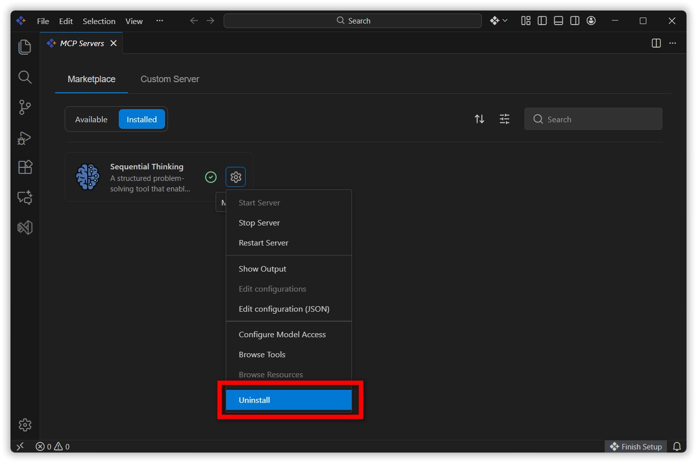This screenshot has width=697, height=463.
Task: Open the editor More Actions ellipsis
Action: click(x=672, y=43)
